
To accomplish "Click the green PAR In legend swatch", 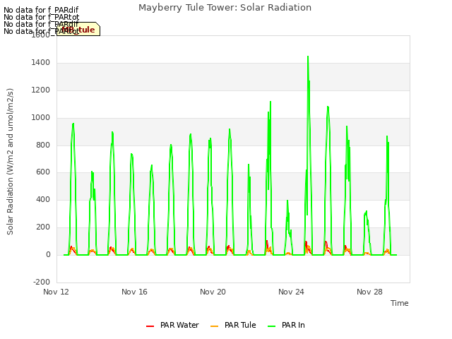I will tap(271, 326).
